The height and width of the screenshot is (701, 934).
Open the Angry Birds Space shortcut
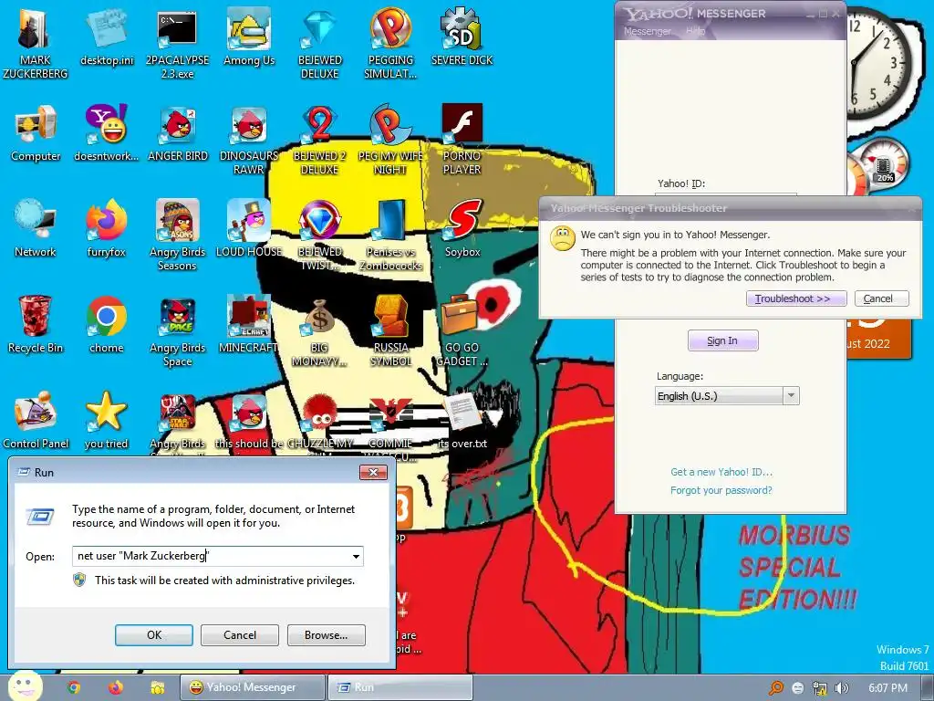click(x=178, y=316)
